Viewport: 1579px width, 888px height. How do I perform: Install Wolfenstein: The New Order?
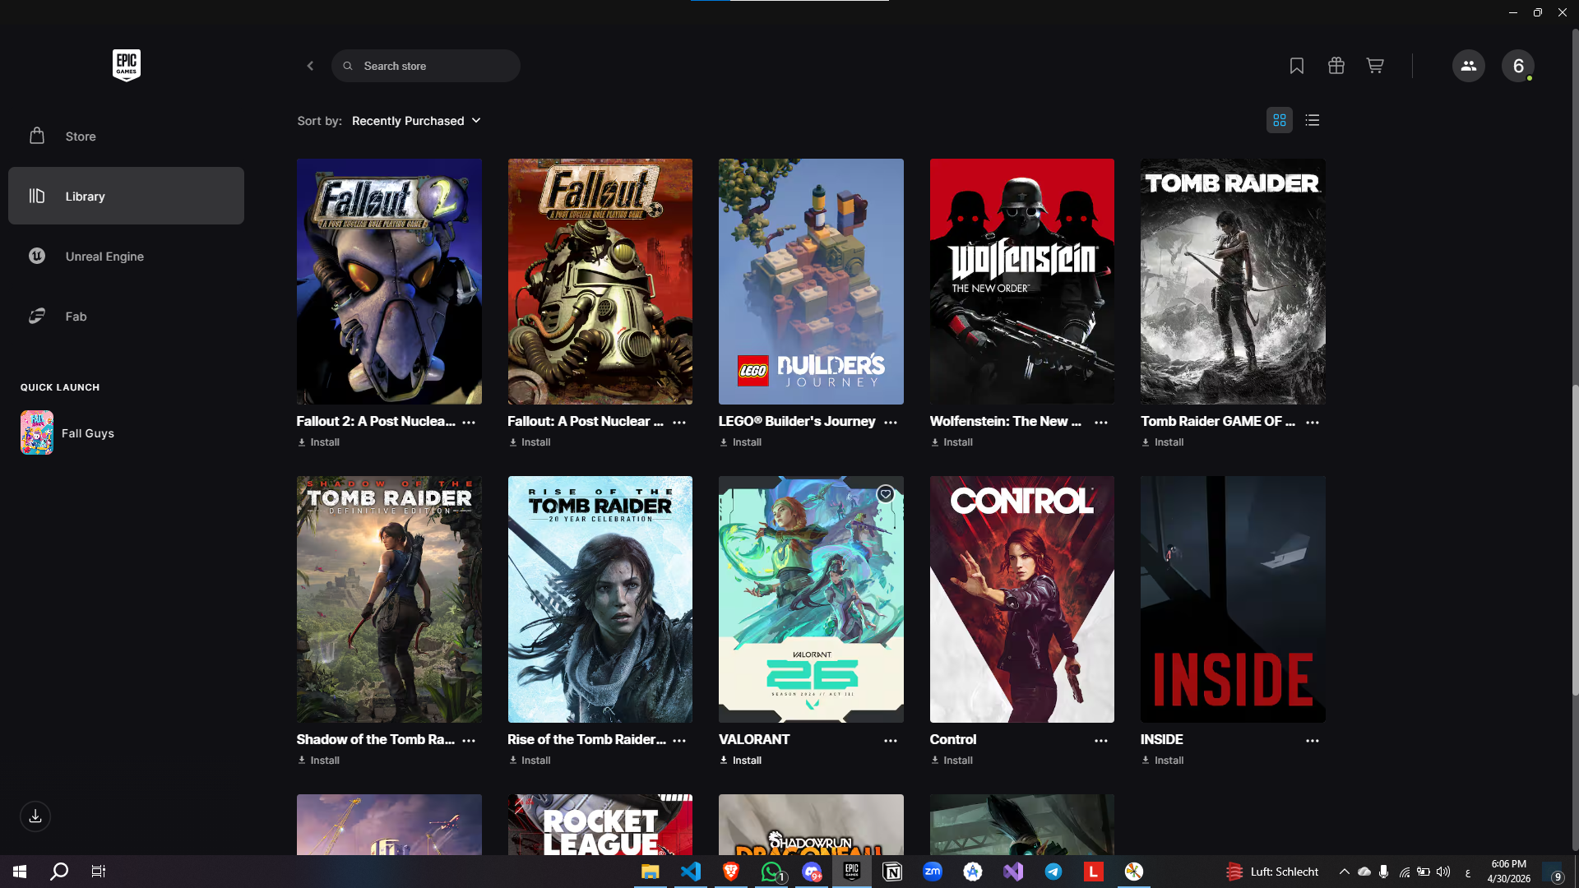point(952,442)
